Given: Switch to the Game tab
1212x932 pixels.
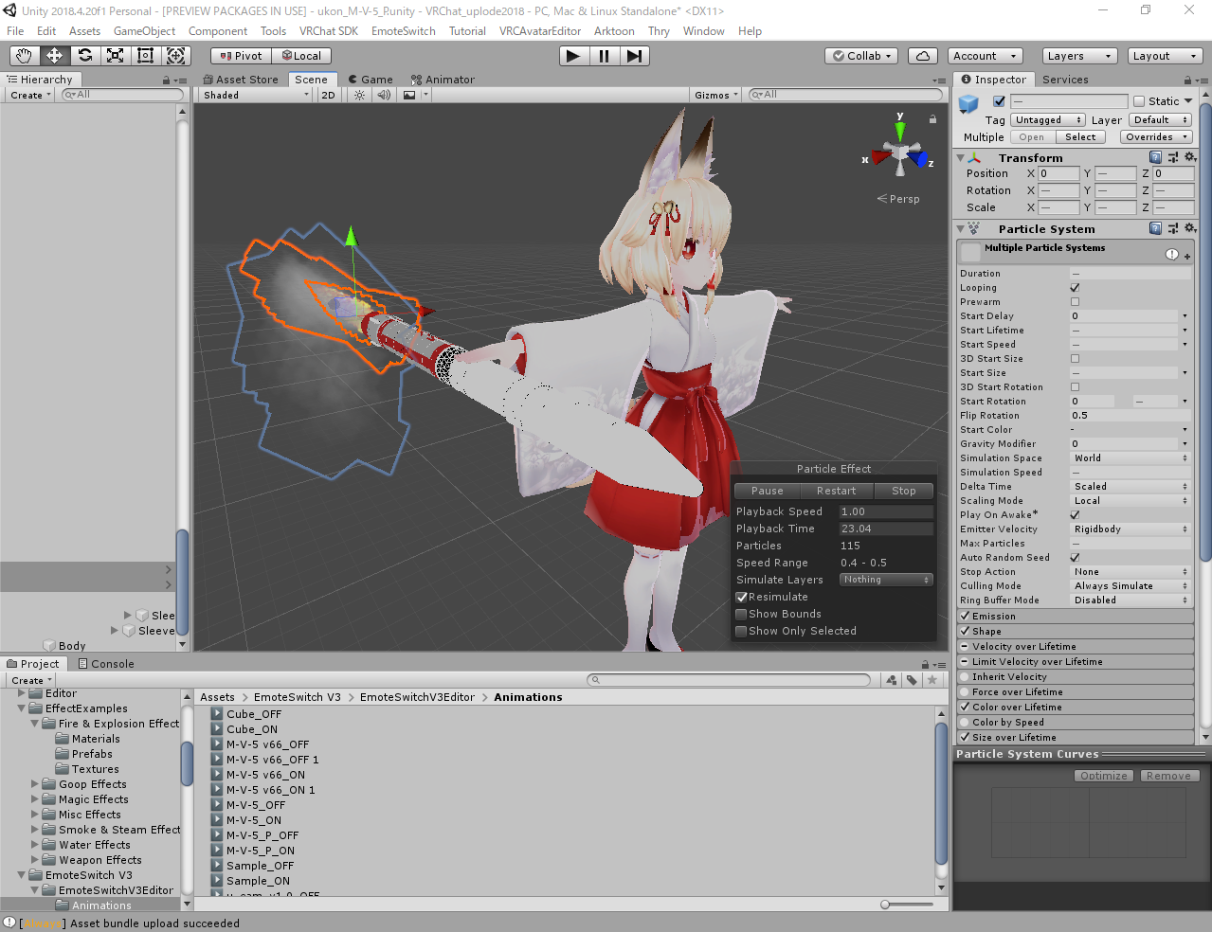Looking at the screenshot, I should (369, 80).
